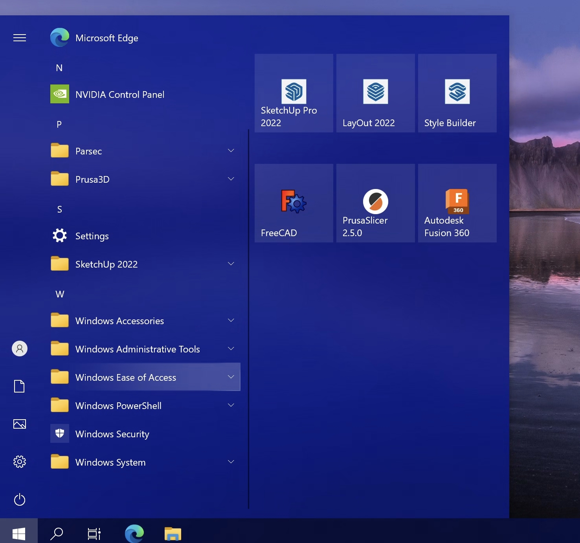The width and height of the screenshot is (580, 543).
Task: Expand the Windows Ease of Access chevron
Action: [231, 377]
